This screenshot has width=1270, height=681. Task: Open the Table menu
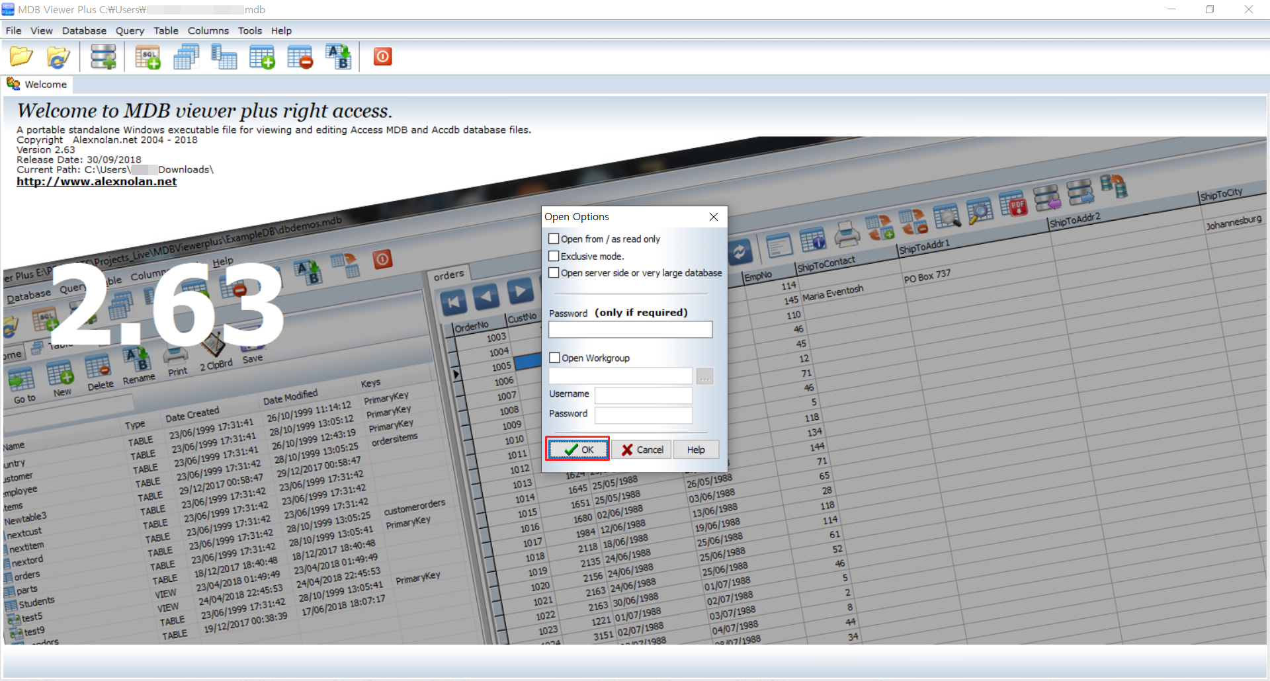[x=166, y=30]
